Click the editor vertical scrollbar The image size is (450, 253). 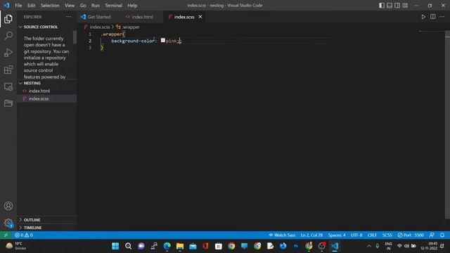pos(447,125)
